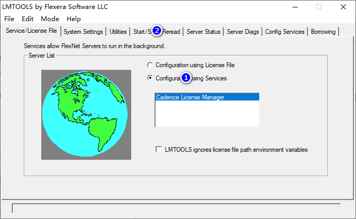Switch to Service/License File tab

coord(31,31)
